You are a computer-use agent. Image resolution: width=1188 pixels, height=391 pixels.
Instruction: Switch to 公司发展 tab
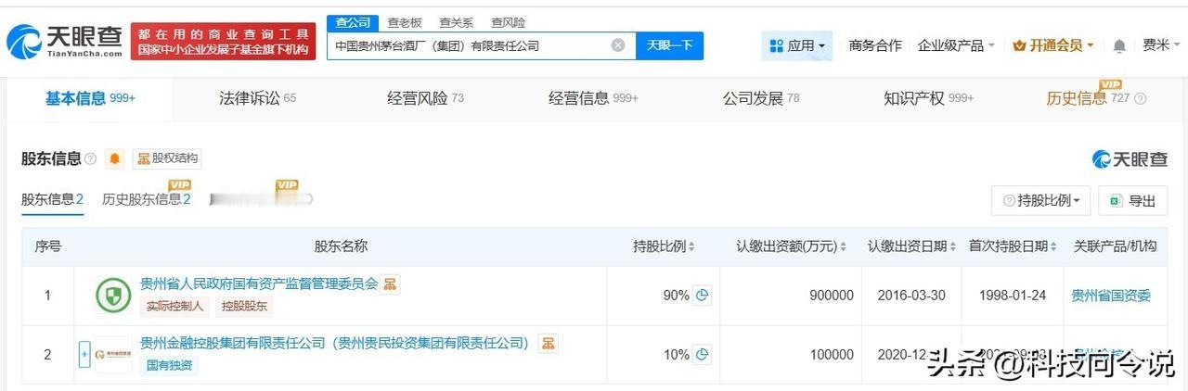[761, 98]
